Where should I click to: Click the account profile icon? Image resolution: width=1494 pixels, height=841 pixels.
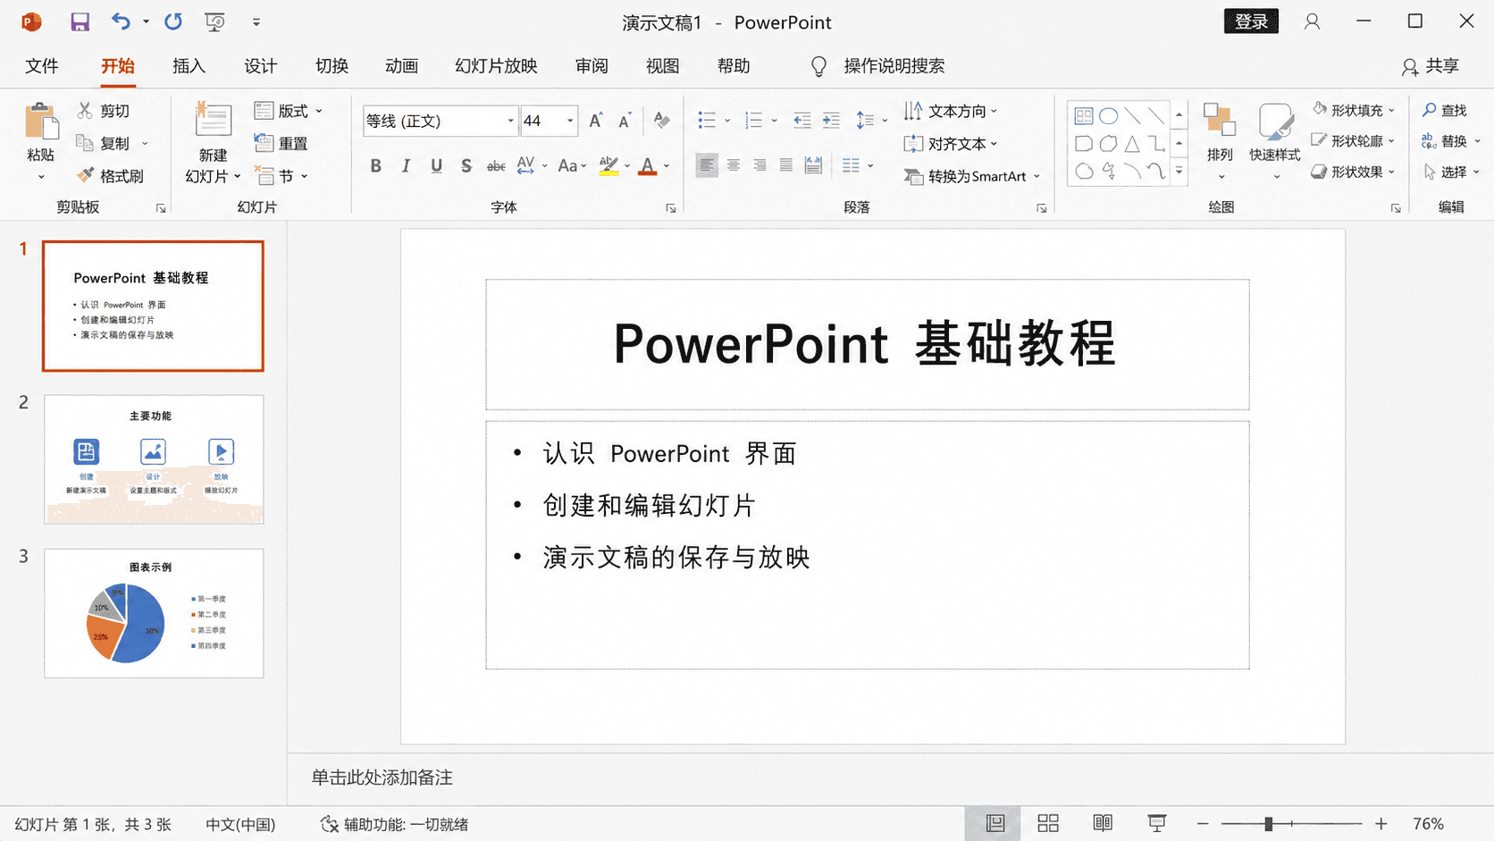coord(1312,21)
